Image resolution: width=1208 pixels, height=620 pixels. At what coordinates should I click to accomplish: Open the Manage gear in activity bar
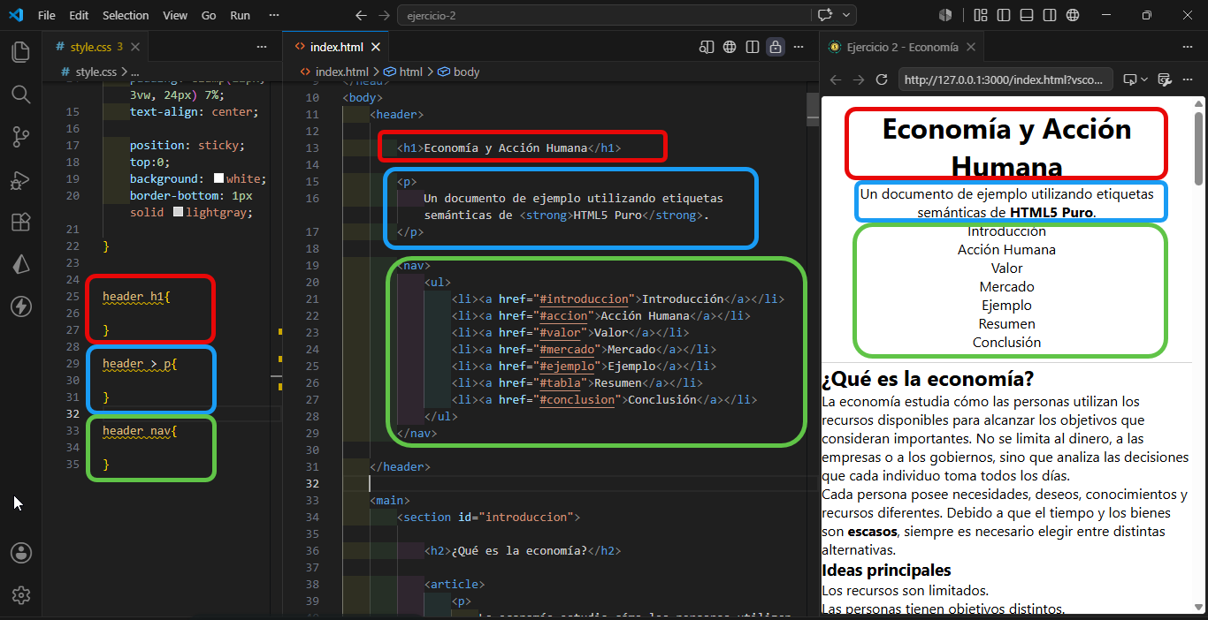20,595
